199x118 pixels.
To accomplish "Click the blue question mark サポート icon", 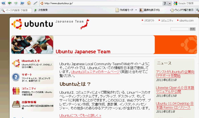I will pos(16,77).
